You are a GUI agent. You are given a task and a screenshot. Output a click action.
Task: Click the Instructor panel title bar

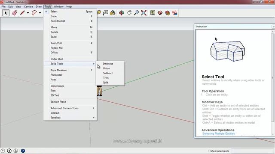[233, 27]
